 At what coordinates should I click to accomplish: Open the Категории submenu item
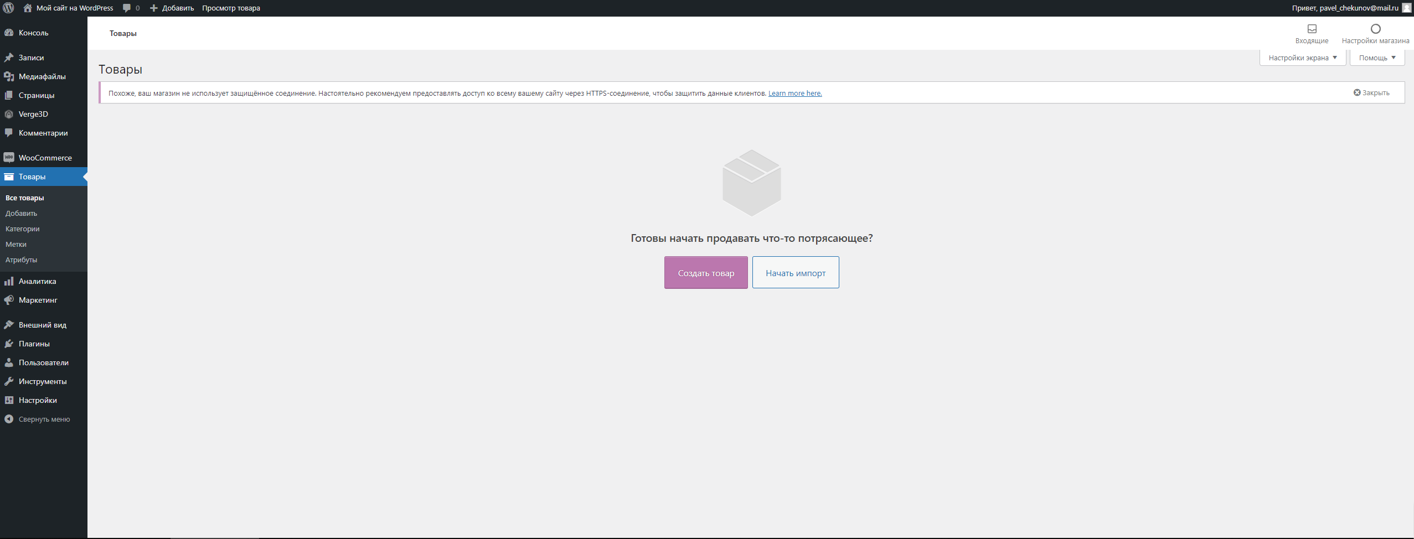(23, 229)
